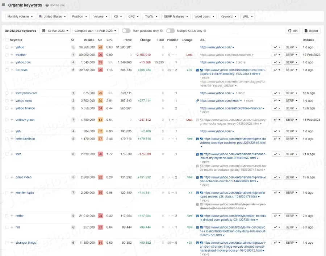
Task: Click the sitelinks icon on yahoo news URL
Action: (x=197, y=101)
